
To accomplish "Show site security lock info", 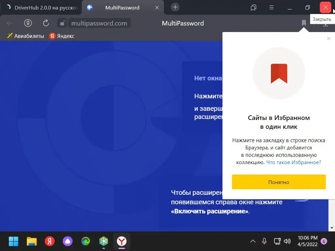I will (x=62, y=23).
